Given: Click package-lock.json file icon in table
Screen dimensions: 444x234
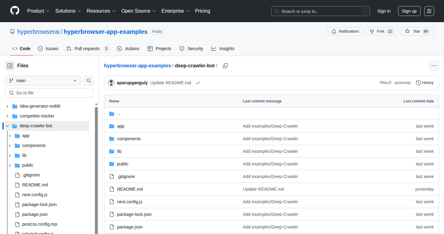Looking at the screenshot, I should (112, 214).
